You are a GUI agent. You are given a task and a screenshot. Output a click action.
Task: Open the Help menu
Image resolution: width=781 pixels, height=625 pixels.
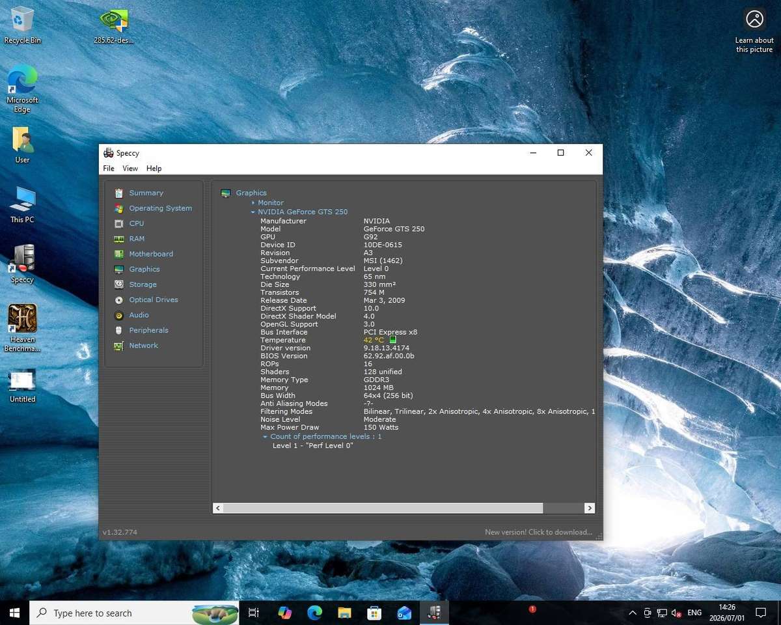[x=154, y=168]
